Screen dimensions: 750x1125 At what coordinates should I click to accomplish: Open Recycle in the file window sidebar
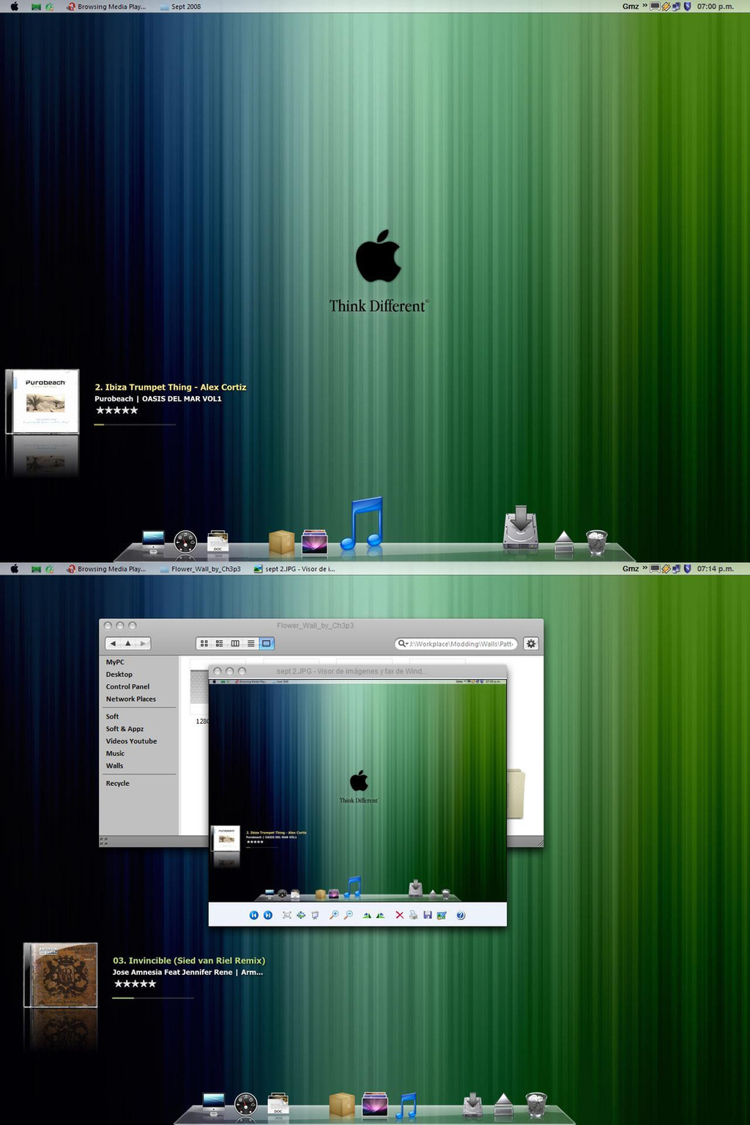[x=117, y=784]
